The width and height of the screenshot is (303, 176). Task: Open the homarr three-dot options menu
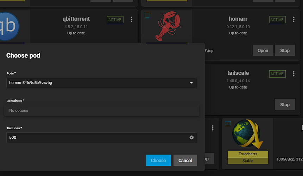(293, 19)
